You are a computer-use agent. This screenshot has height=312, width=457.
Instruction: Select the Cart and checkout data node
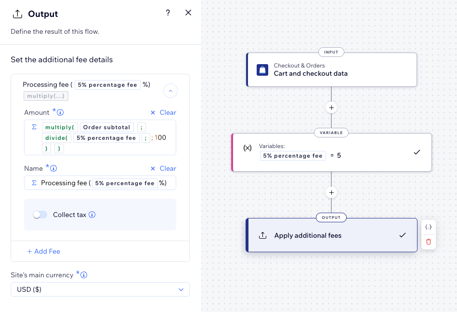point(331,70)
